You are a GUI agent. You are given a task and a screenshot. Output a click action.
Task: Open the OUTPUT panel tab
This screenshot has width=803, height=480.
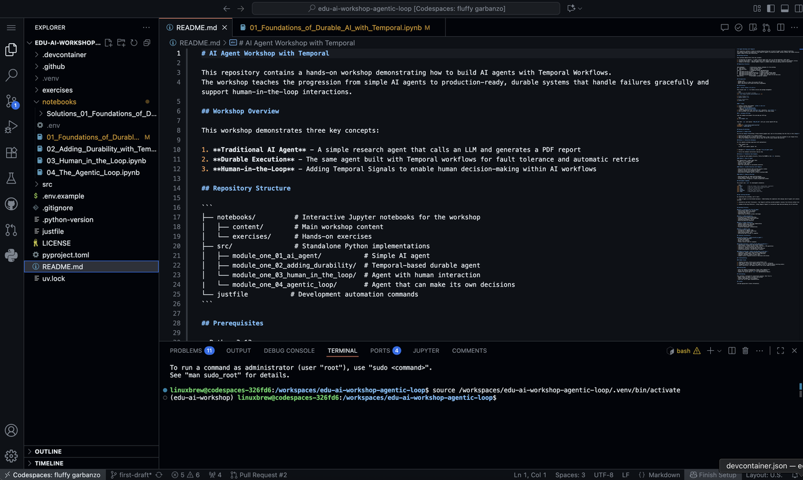pos(238,350)
